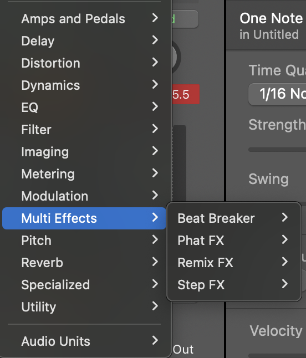This screenshot has width=306, height=358.
Task: Click the highlighted Multi Effects item
Action: point(84,218)
